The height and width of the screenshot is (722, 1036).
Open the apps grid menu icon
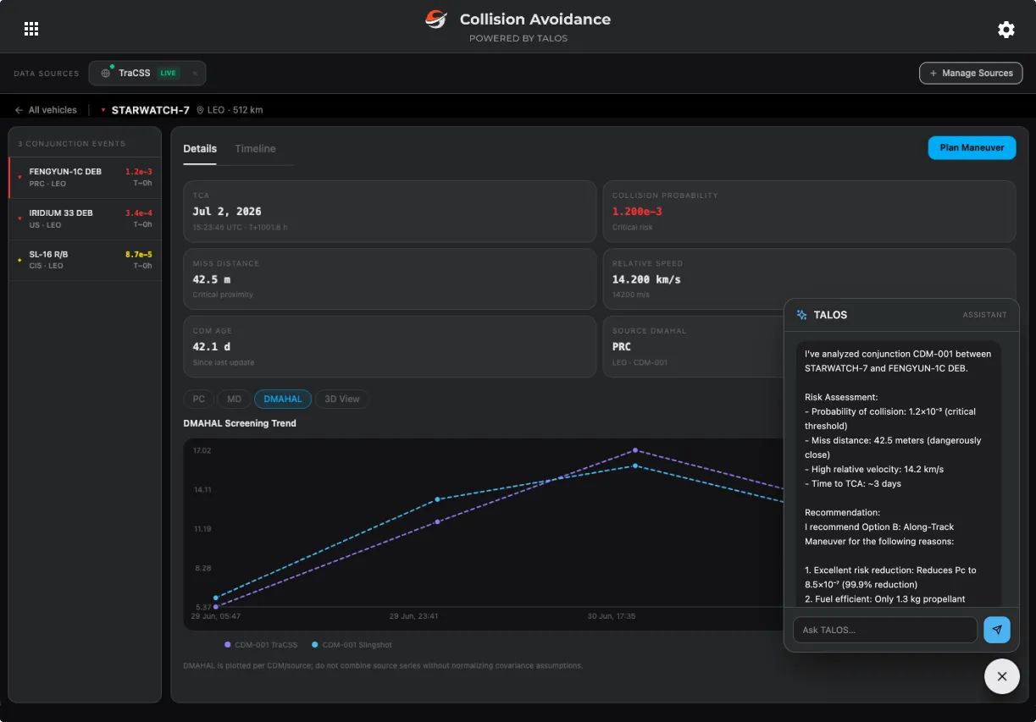[31, 29]
